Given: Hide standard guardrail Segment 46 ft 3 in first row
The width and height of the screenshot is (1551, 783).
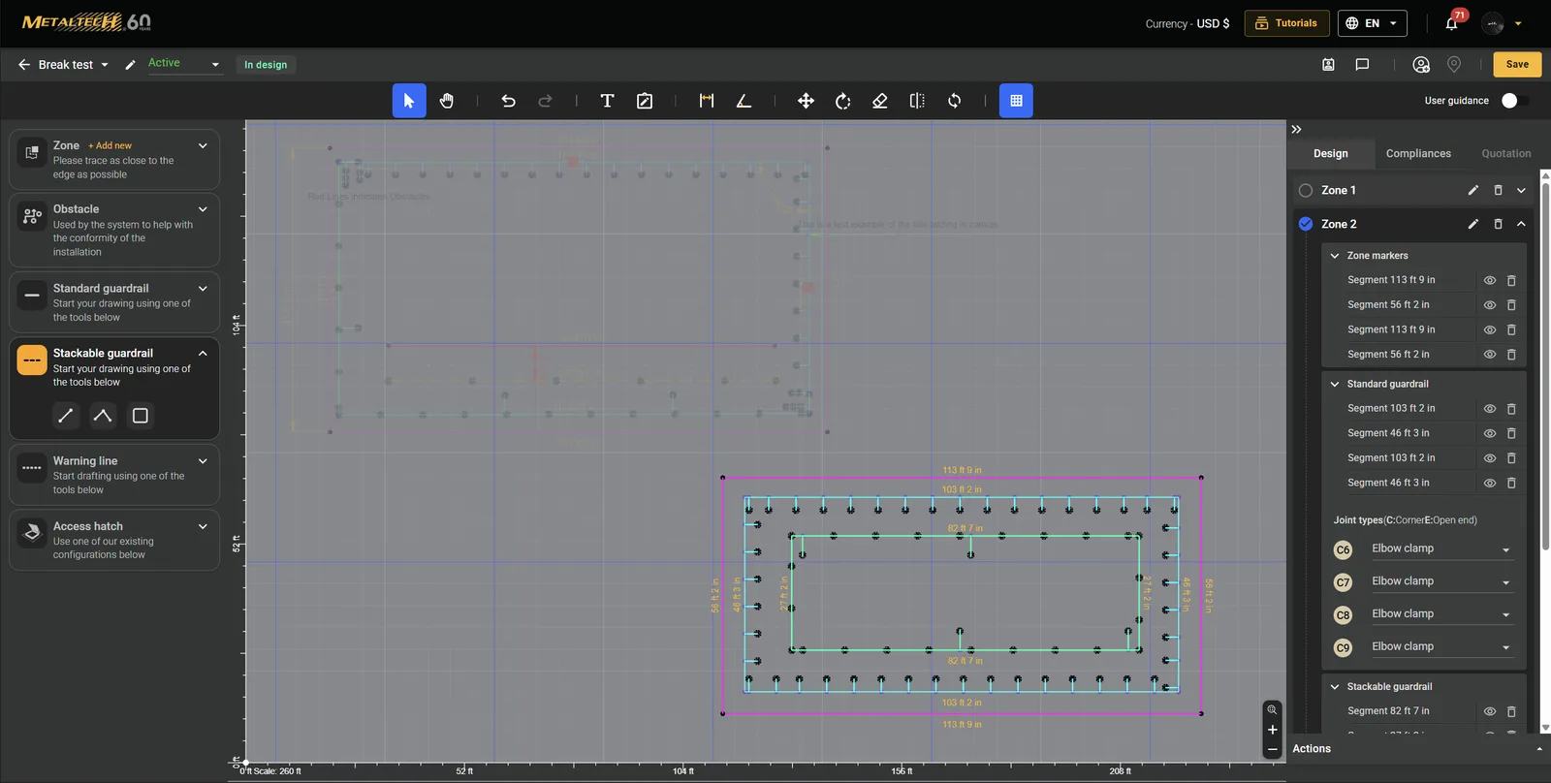Looking at the screenshot, I should 1490,434.
